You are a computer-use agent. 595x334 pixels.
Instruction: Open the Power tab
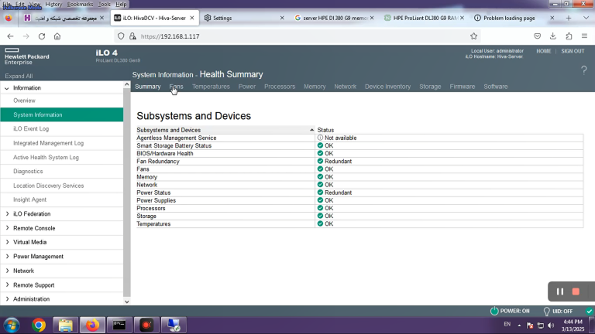(246, 87)
